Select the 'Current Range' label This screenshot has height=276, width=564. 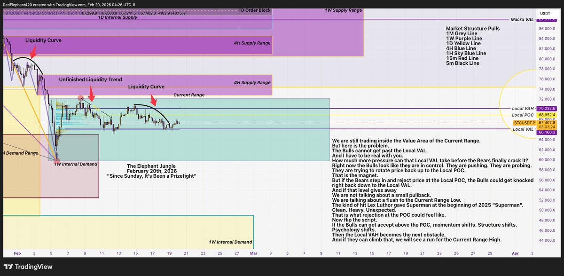[x=189, y=95]
